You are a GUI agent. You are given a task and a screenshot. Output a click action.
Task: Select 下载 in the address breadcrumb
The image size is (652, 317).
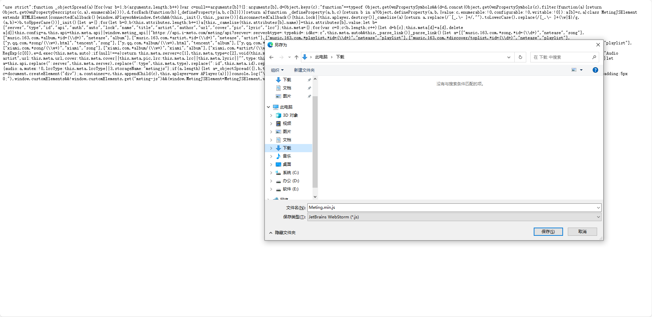click(x=340, y=57)
